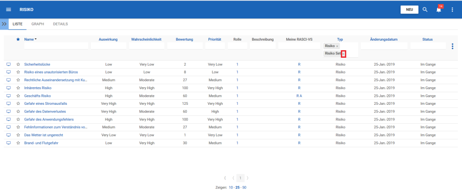Open the hamburger navigation menu

pos(8,9)
